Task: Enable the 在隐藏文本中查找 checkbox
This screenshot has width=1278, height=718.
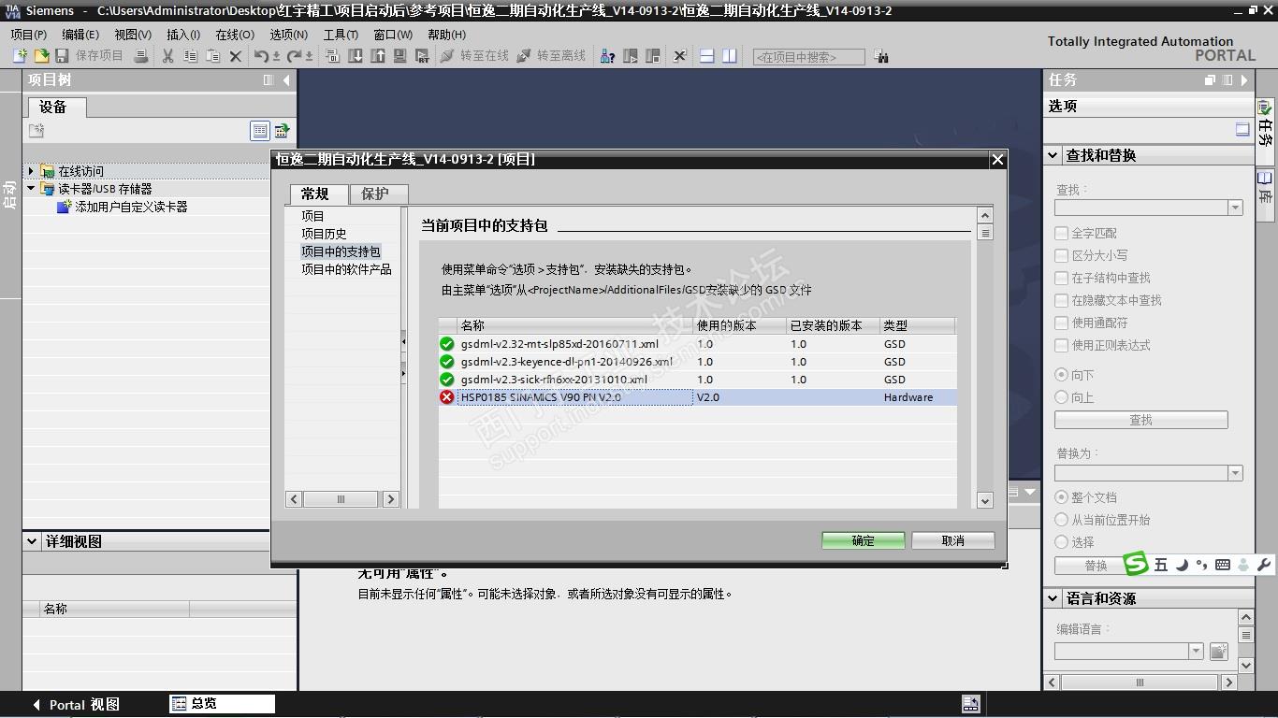Action: [x=1062, y=300]
